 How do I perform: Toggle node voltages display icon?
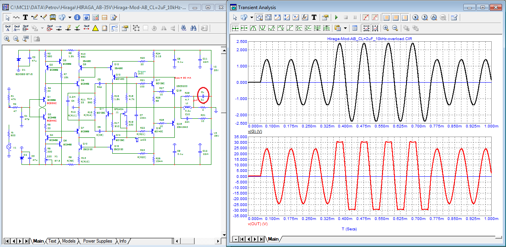click(50, 28)
